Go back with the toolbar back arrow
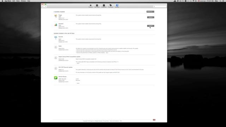Screen dimensions: 226x127 pyautogui.click(x=43, y=6)
